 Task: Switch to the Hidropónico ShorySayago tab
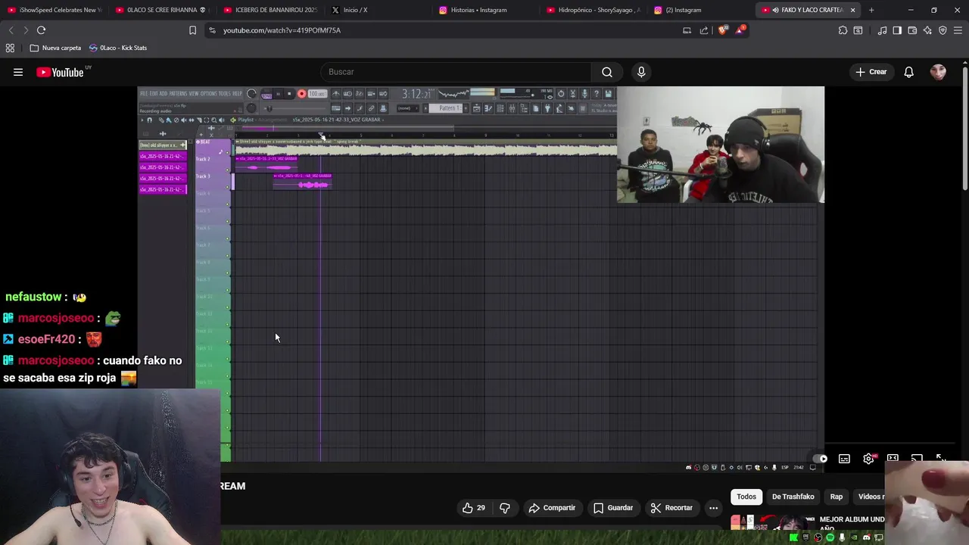[x=594, y=10]
